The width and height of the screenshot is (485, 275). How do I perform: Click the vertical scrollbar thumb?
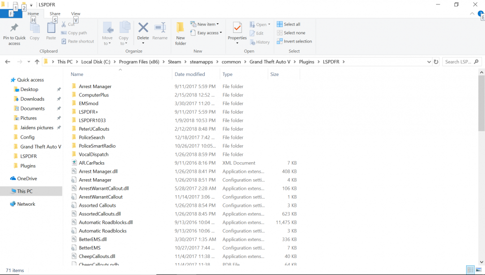(481, 104)
